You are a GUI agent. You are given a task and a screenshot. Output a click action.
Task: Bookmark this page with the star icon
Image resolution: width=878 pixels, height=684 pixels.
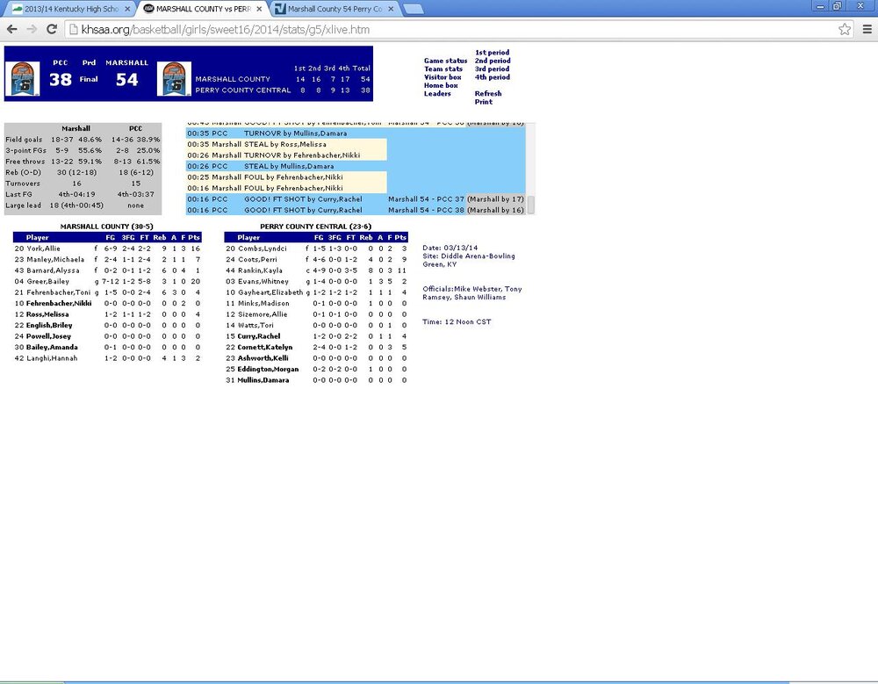[845, 29]
